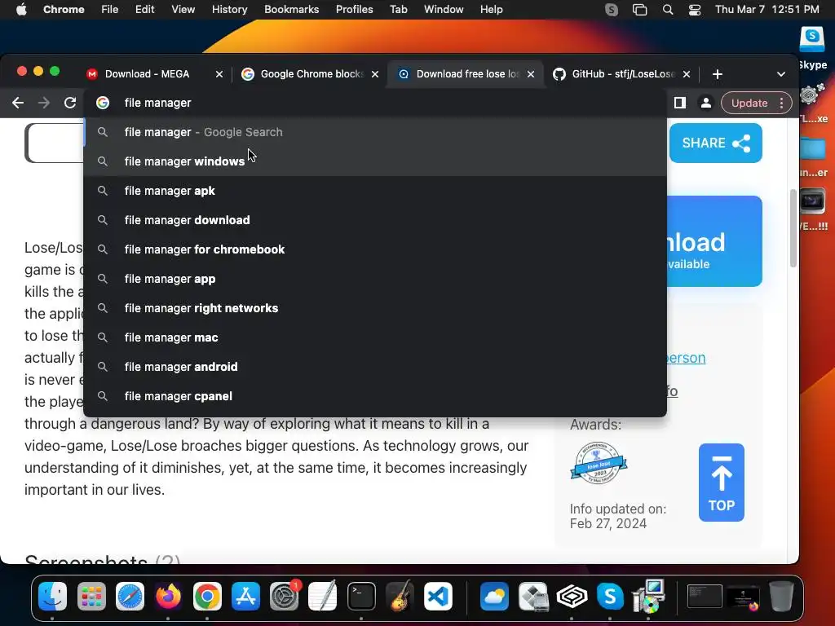This screenshot has height=626, width=835.
Task: Open Launchpad from the Dock
Action: (x=91, y=596)
